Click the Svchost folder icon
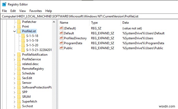Screen dimensions: 178x109 click(19, 106)
